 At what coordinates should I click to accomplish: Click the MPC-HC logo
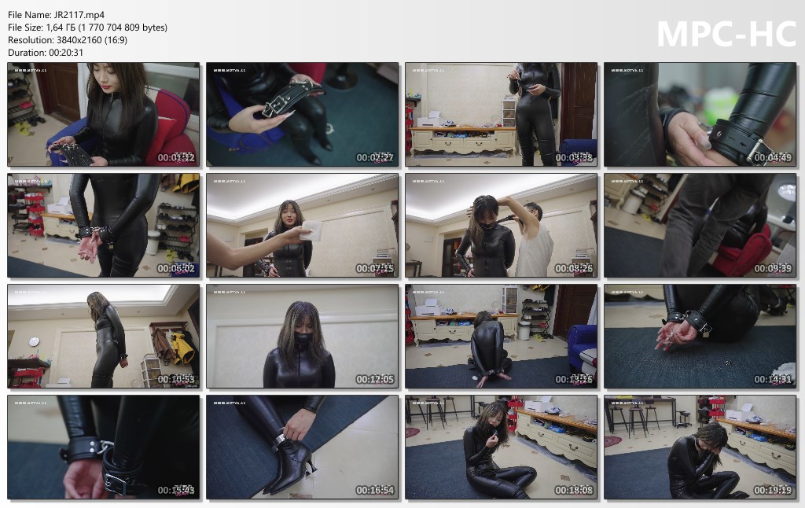tap(726, 34)
